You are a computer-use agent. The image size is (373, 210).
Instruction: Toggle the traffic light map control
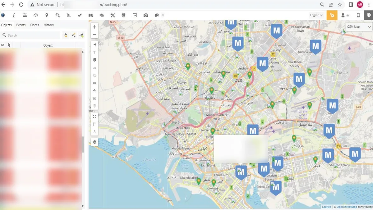click(95, 106)
